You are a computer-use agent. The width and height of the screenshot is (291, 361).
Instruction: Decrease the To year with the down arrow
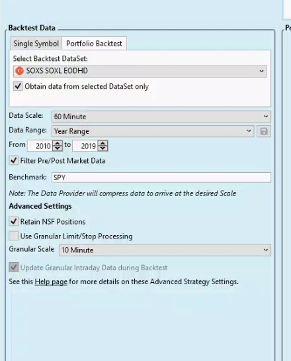[103, 148]
